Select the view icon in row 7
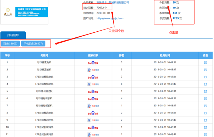 tap(205, 106)
